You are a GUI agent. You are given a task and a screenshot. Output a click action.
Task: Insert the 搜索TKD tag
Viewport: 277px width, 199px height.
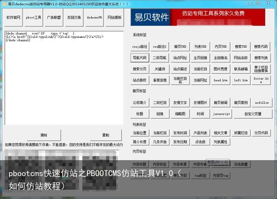click(x=241, y=47)
